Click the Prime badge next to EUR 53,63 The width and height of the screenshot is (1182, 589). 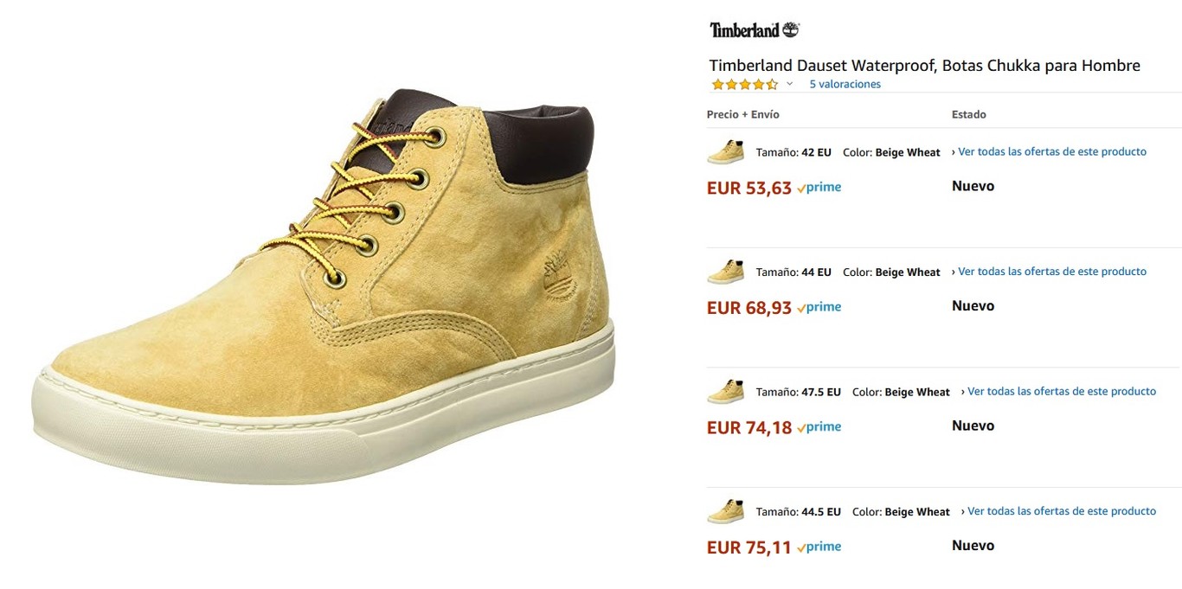click(819, 188)
